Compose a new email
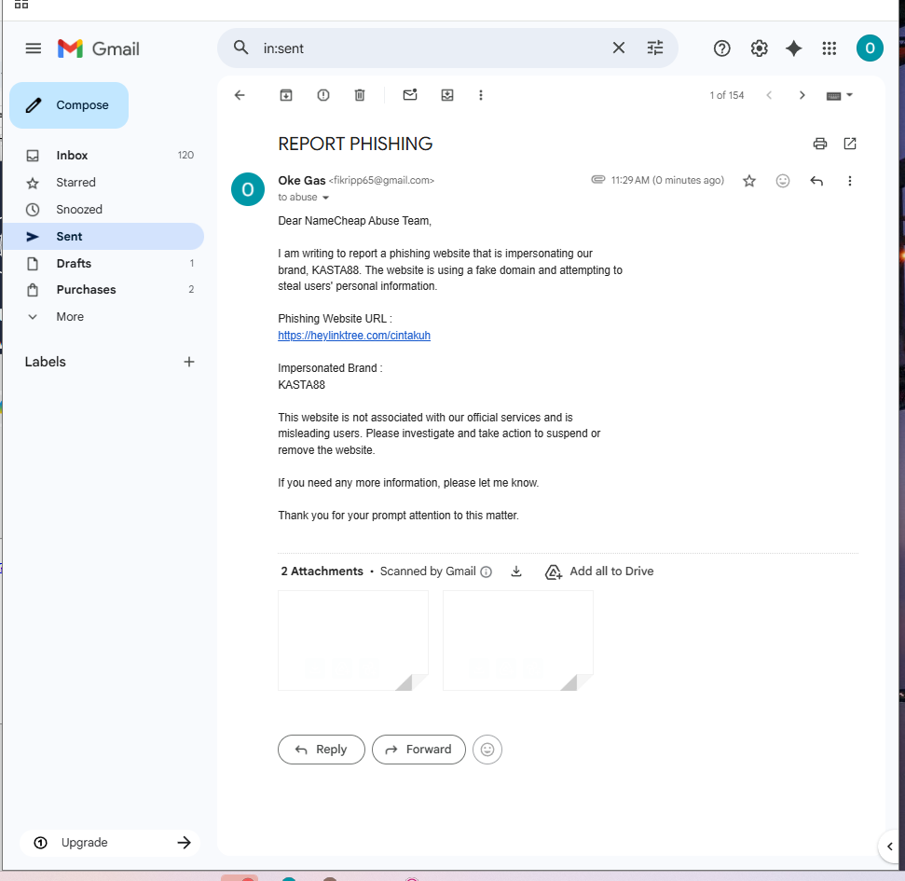Screen dimensions: 905x881 coord(69,105)
